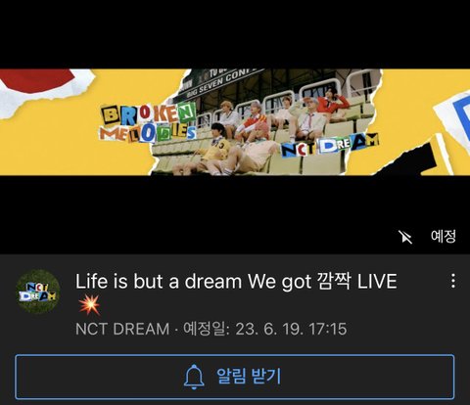Open the three-dot video options menu
Screen dimensions: 470x405
(x=453, y=281)
